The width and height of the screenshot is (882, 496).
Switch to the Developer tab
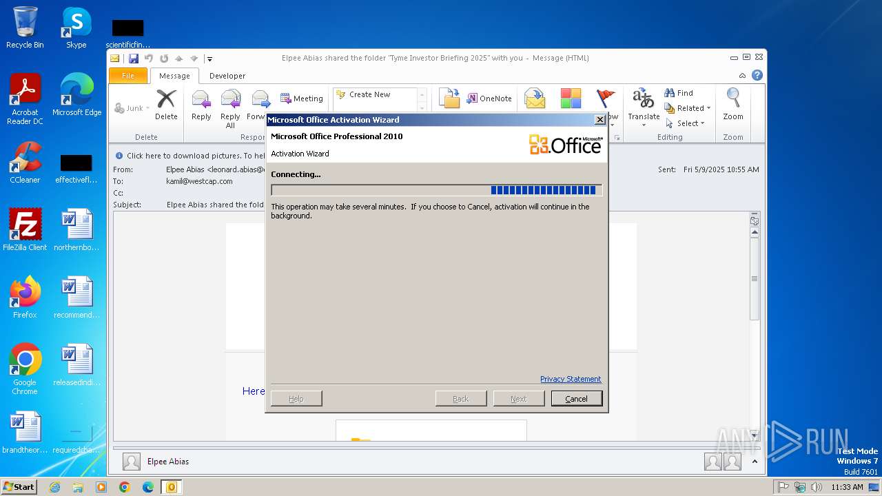click(227, 76)
